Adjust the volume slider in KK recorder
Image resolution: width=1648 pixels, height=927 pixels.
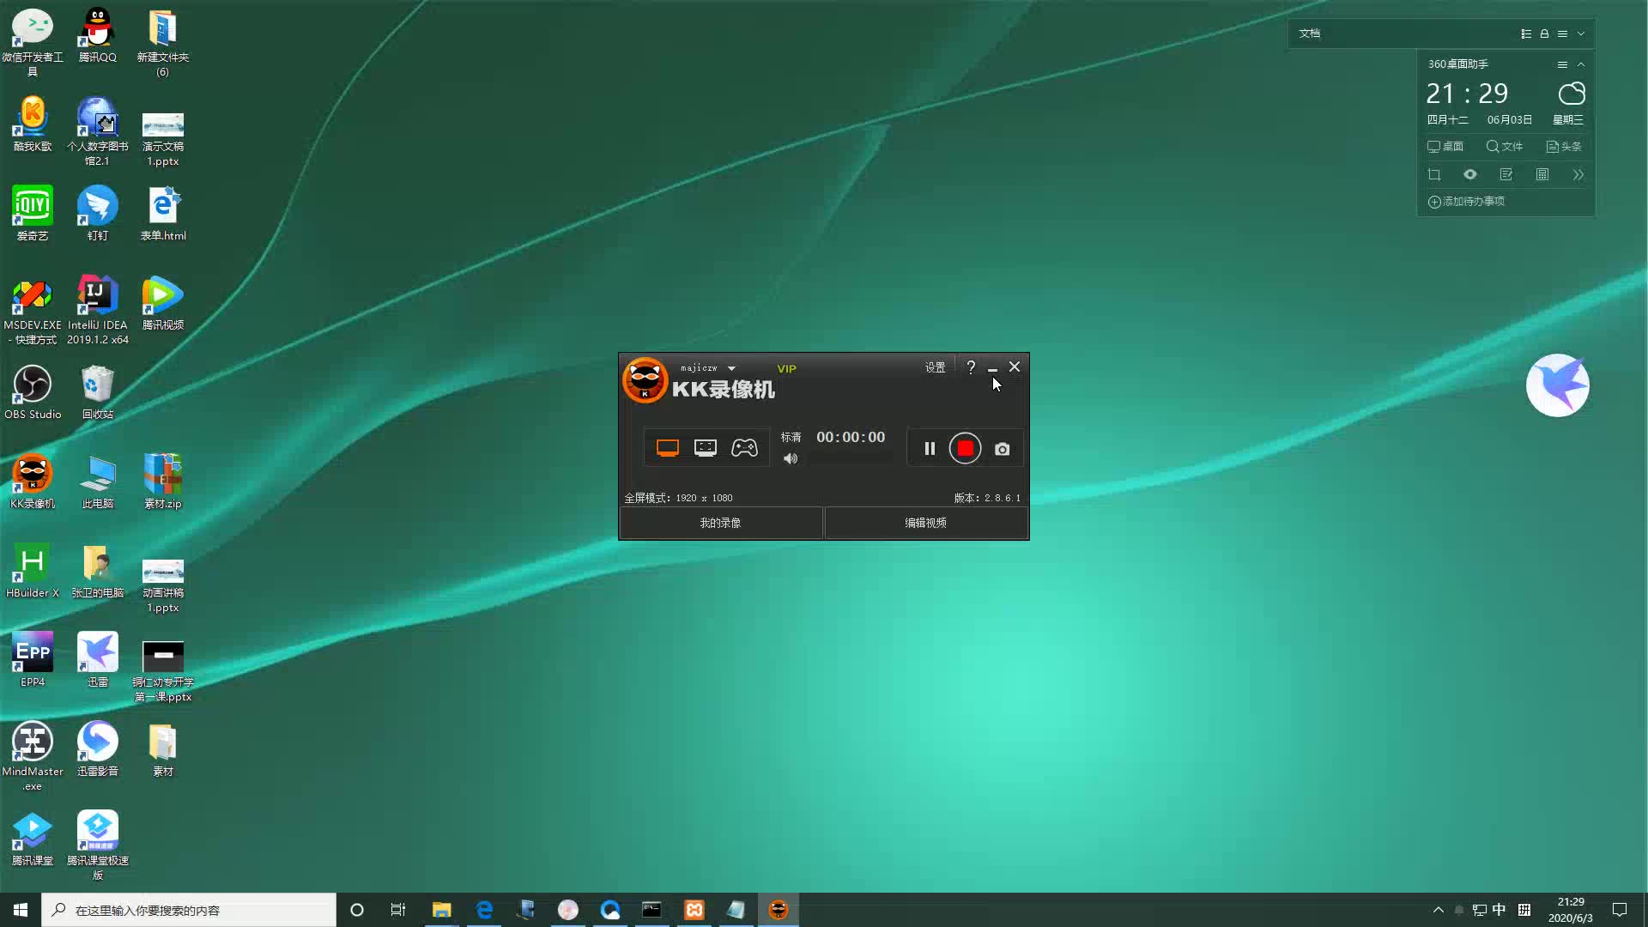tap(851, 458)
